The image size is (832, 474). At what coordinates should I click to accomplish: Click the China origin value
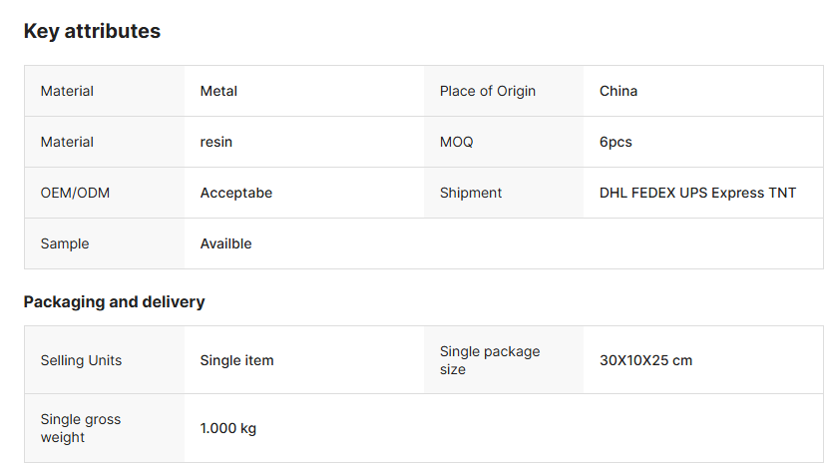(618, 91)
